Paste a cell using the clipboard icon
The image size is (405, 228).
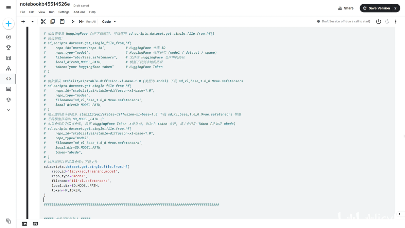62,21
